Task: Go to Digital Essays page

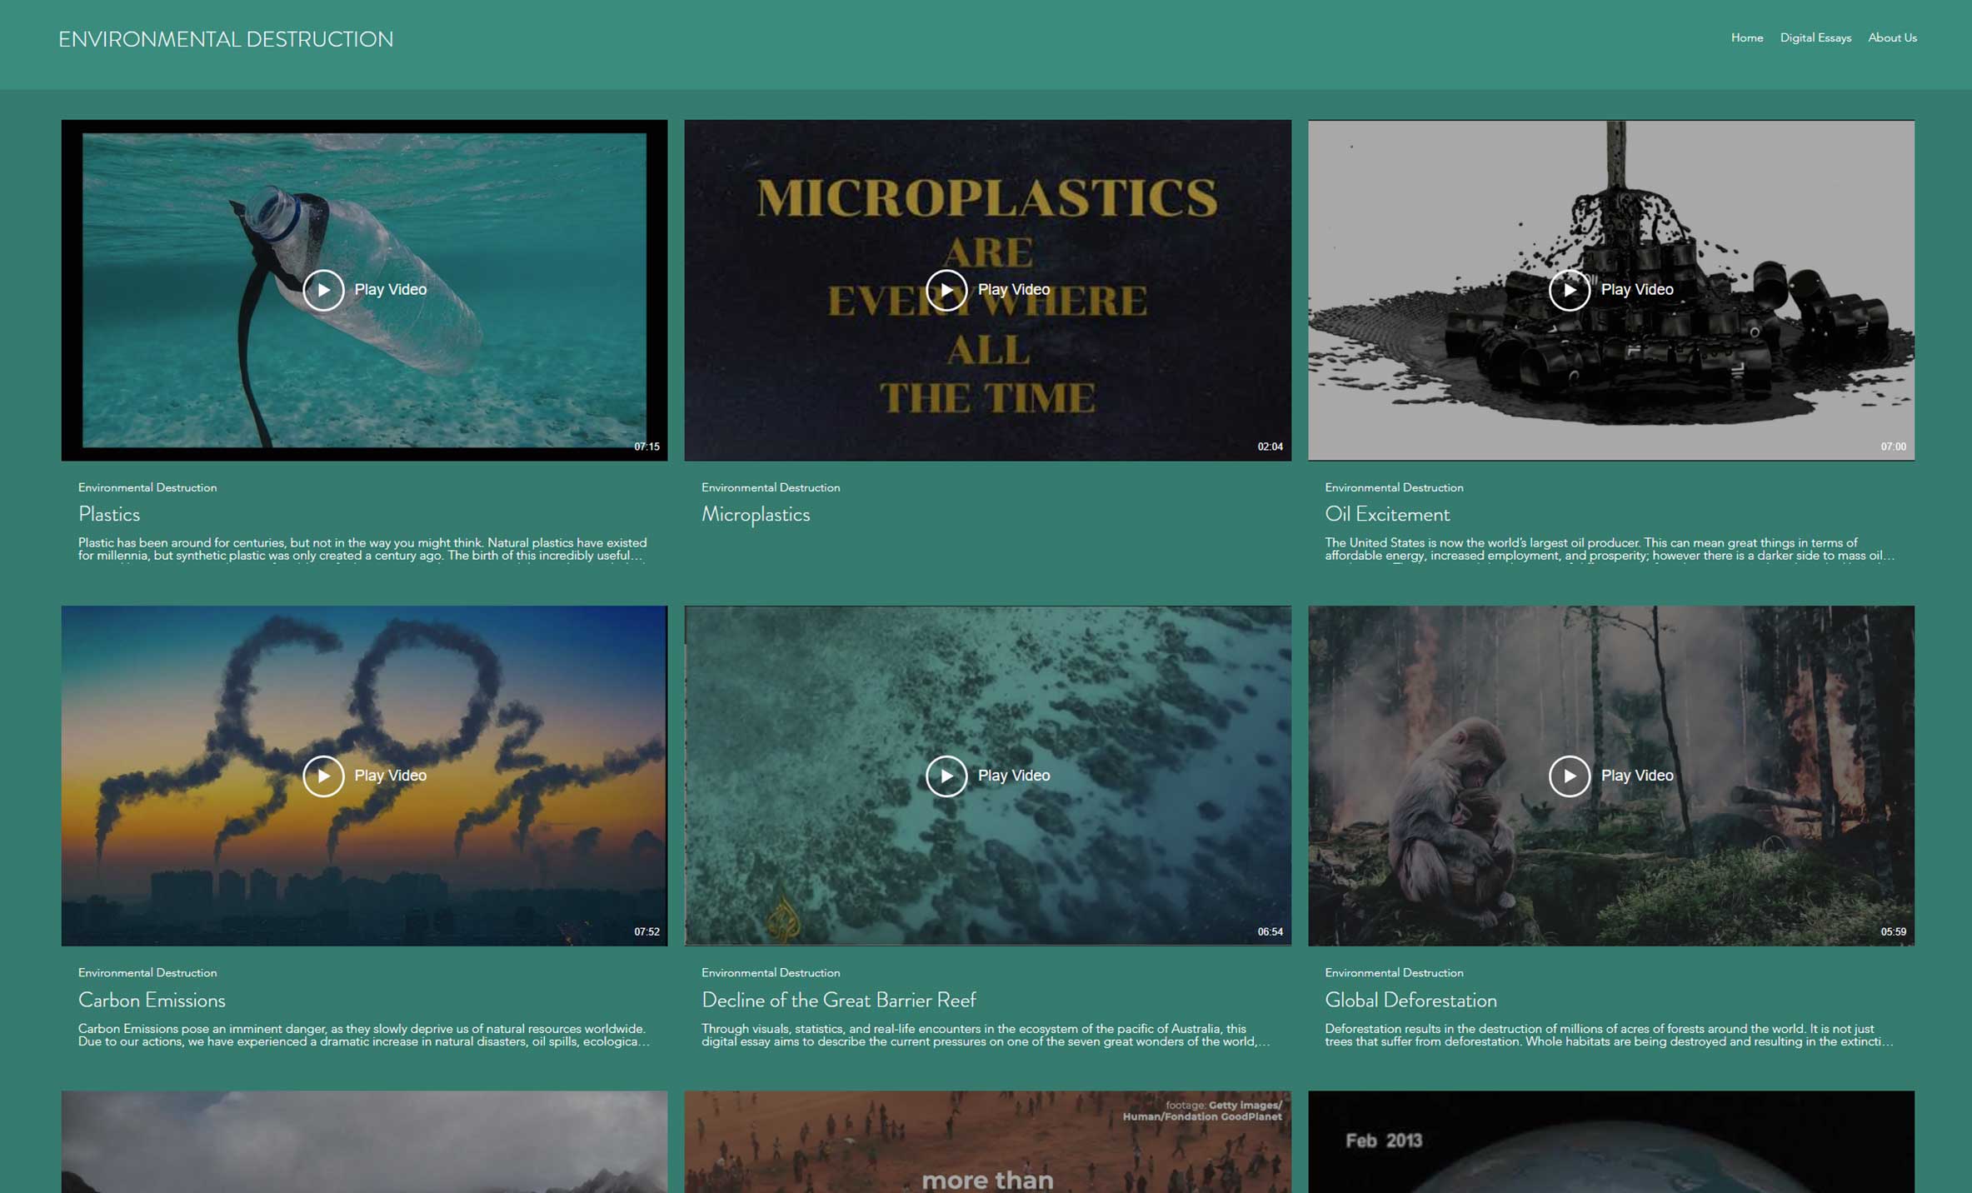Action: click(x=1815, y=37)
